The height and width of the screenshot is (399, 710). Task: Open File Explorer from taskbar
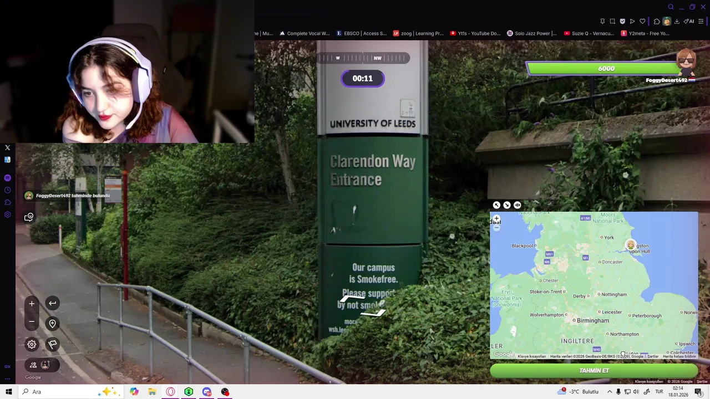pos(152,392)
